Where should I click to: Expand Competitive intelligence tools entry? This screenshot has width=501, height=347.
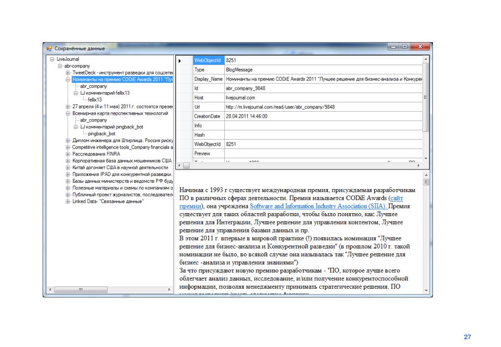pyautogui.click(x=68, y=148)
